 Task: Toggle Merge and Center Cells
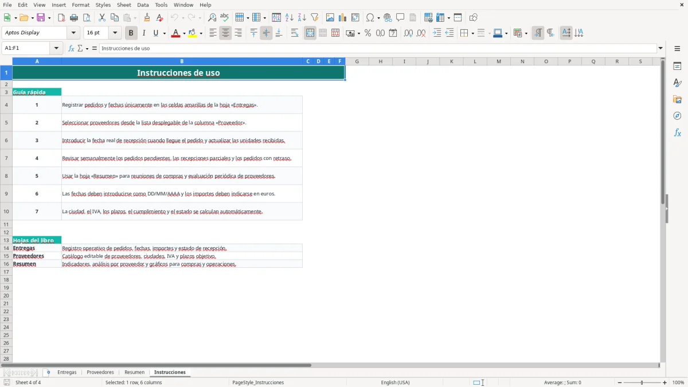coord(310,33)
